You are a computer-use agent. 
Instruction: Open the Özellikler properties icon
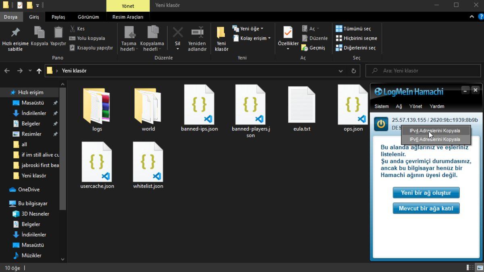tap(288, 33)
